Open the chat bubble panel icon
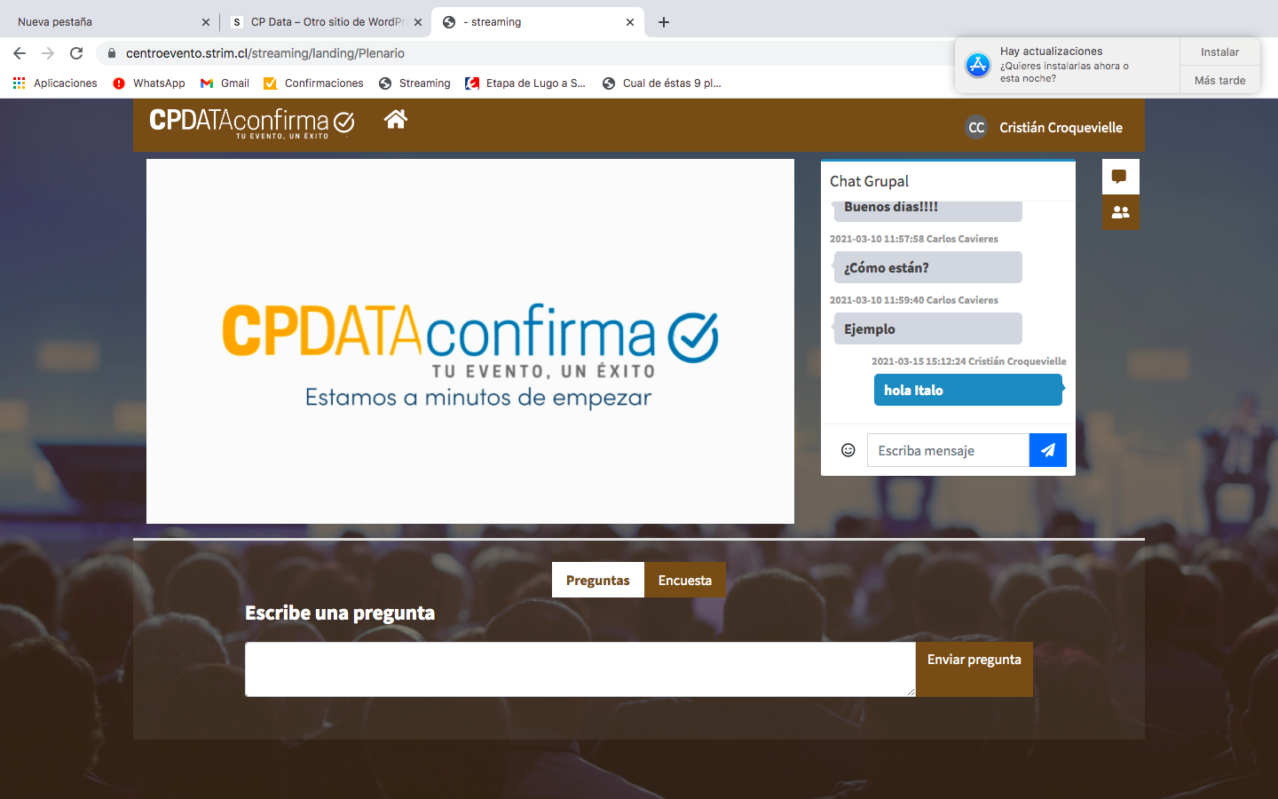The image size is (1278, 799). point(1120,177)
